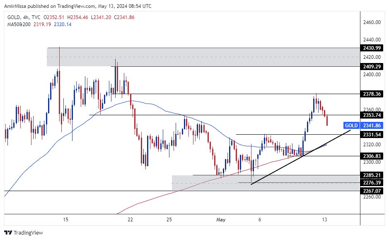This screenshot has width=389, height=240.
Task: Select the GOLD, 4h, TVC symbol legend
Action: pyautogui.click(x=24, y=17)
